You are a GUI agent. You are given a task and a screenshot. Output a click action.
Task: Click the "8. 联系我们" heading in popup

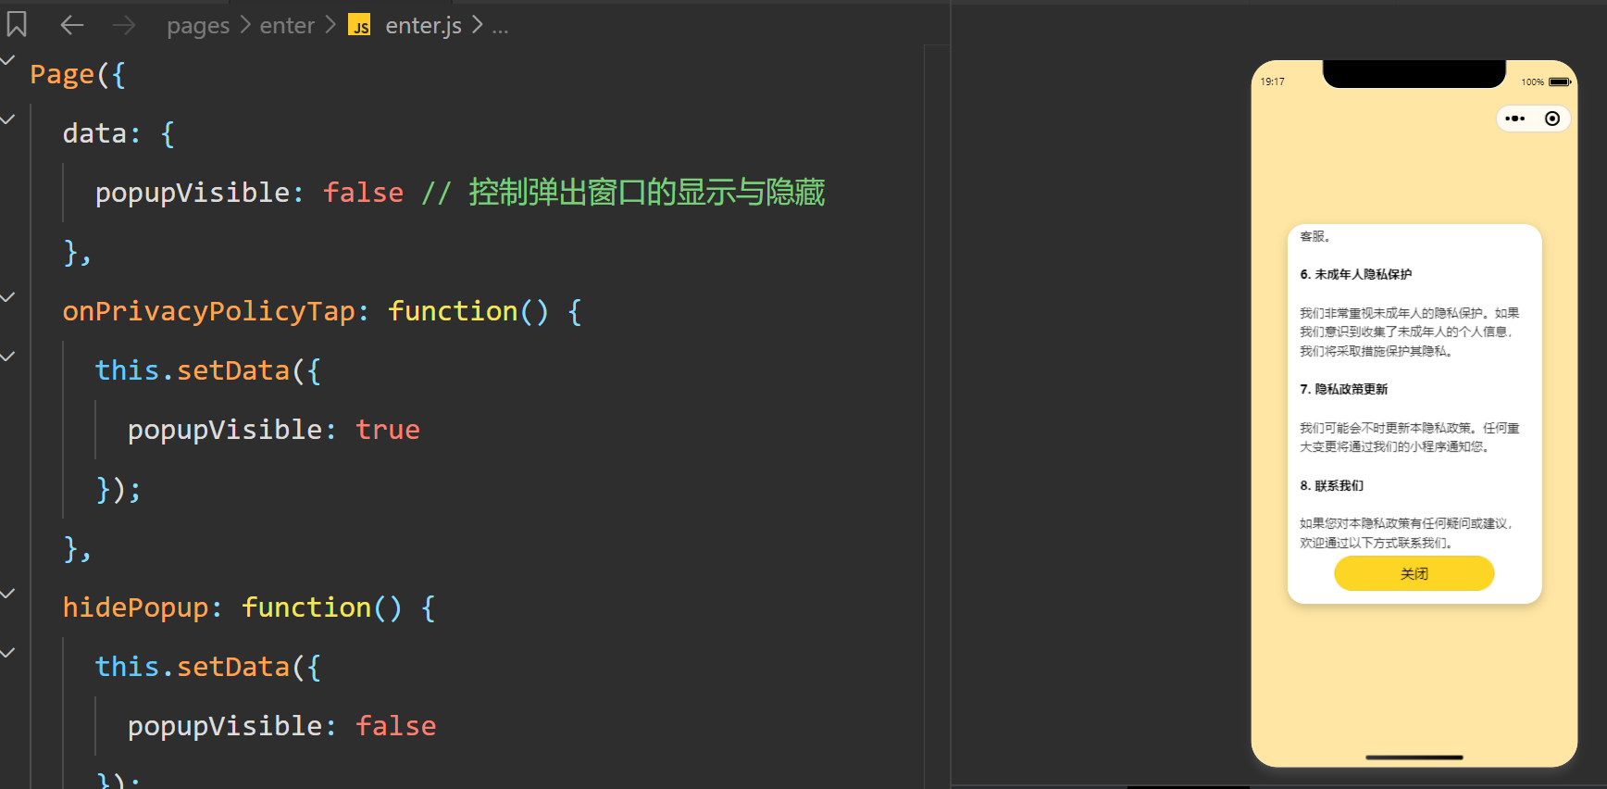point(1331,485)
